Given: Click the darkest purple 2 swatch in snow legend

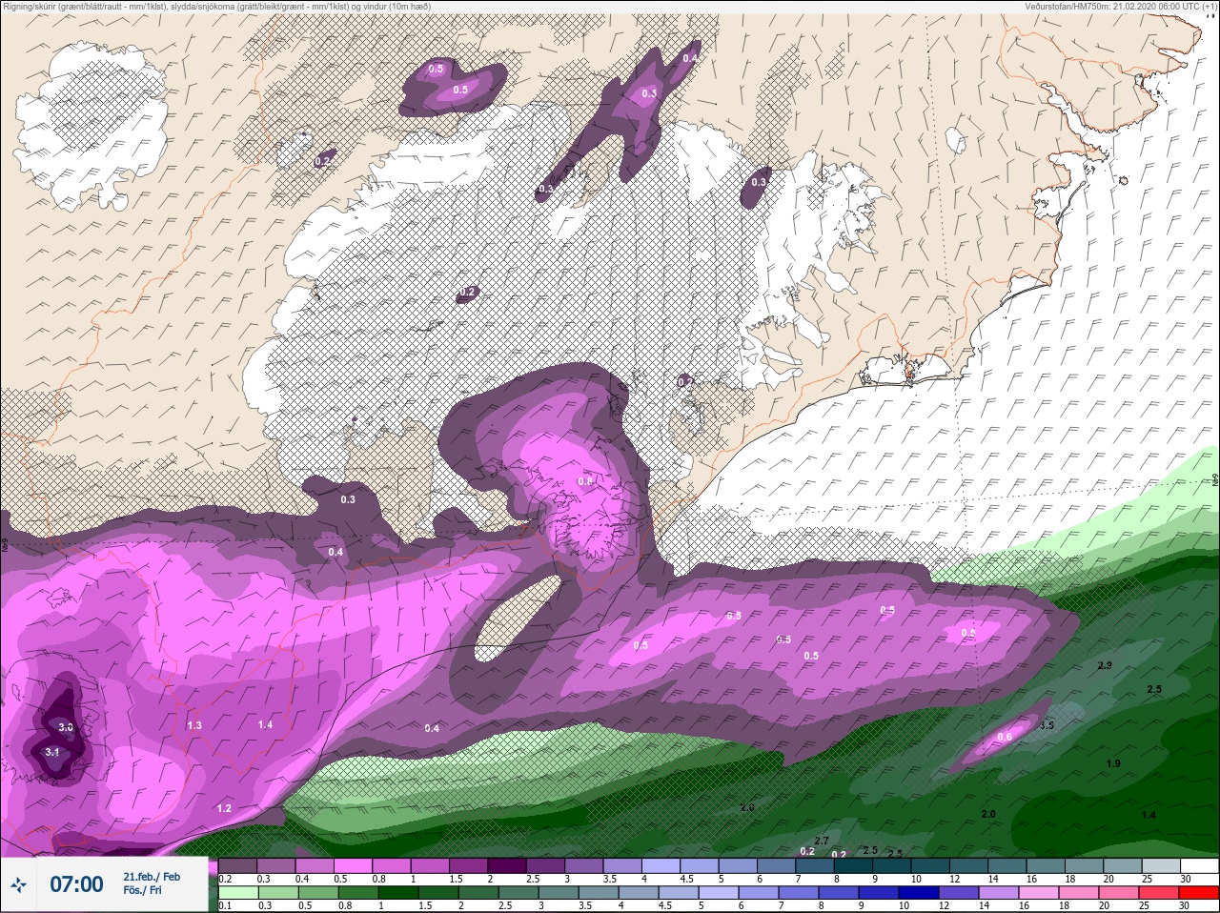Looking at the screenshot, I should click(x=508, y=866).
